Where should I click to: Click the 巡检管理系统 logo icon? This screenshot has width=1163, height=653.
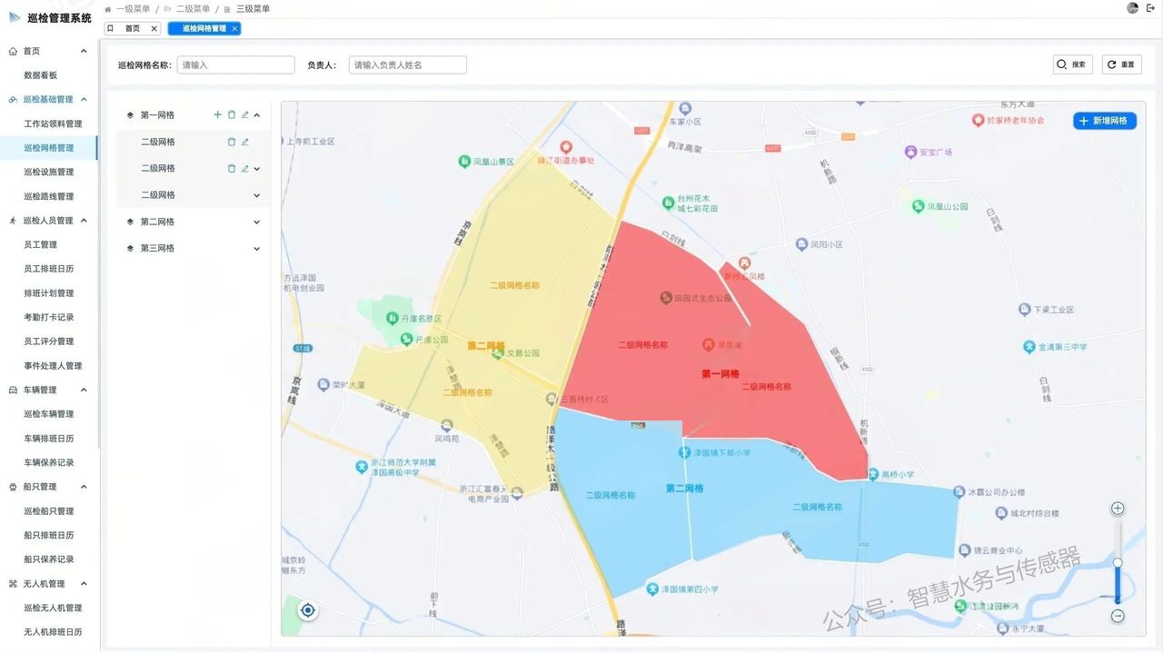(x=15, y=17)
